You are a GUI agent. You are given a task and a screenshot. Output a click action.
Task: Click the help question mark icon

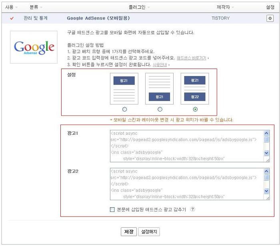click(192, 209)
